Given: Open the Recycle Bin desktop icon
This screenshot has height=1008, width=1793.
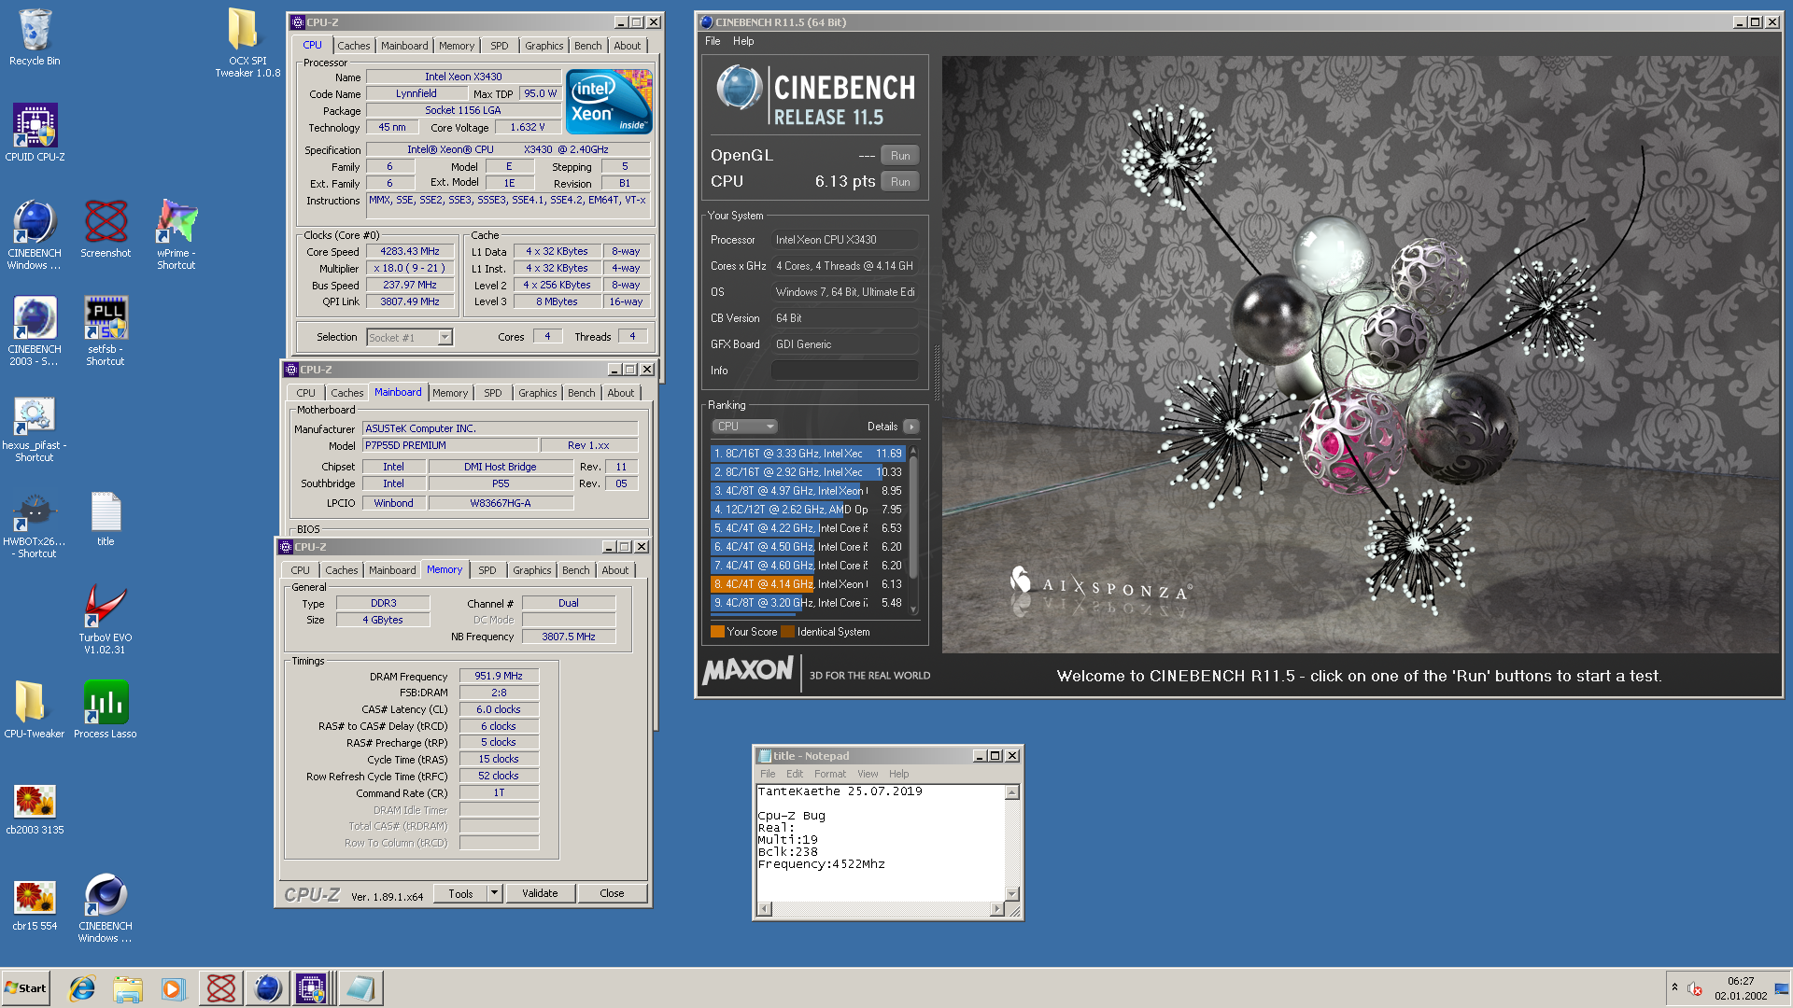Looking at the screenshot, I should pos(35,37).
